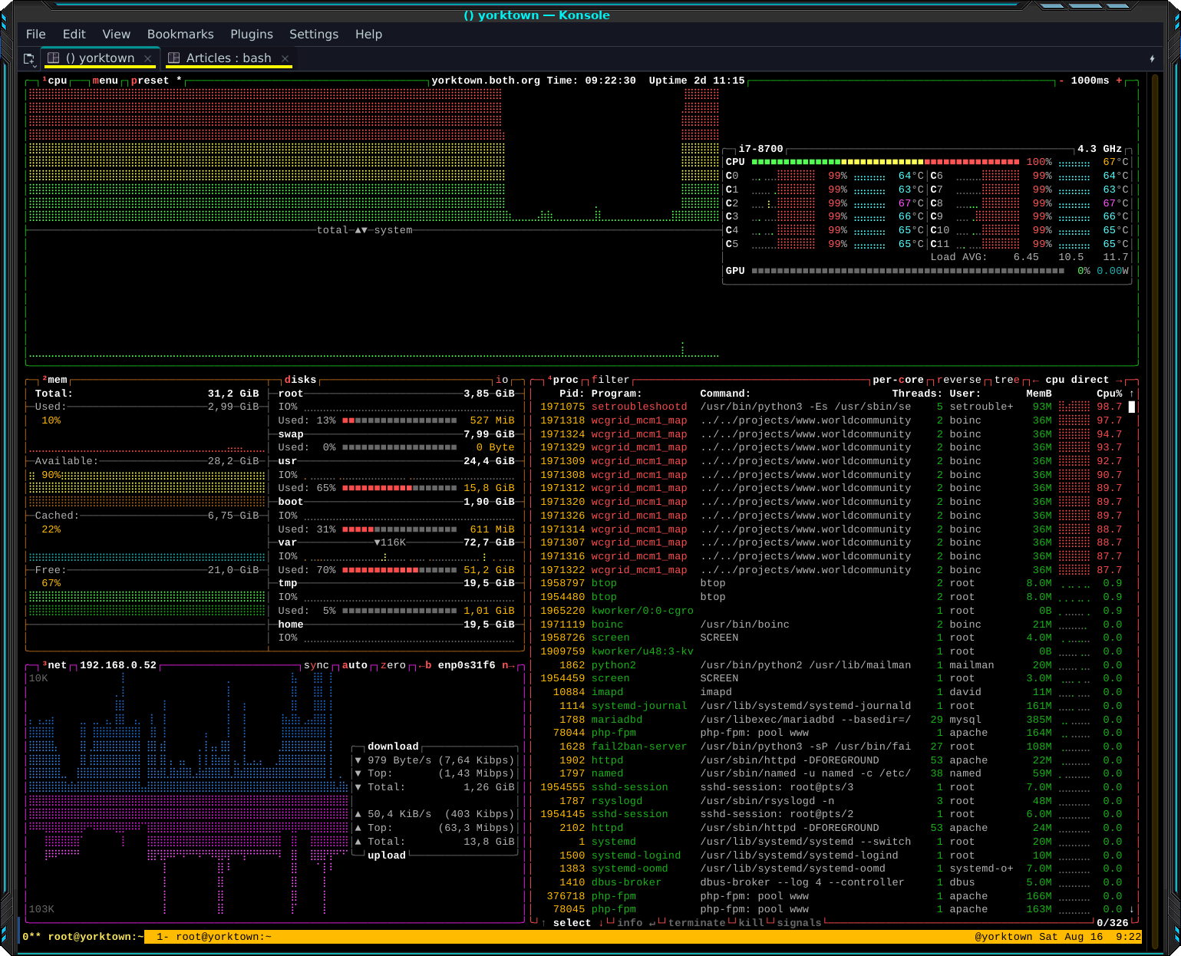Activate the process filter field
This screenshot has height=956, width=1181.
[x=610, y=380]
